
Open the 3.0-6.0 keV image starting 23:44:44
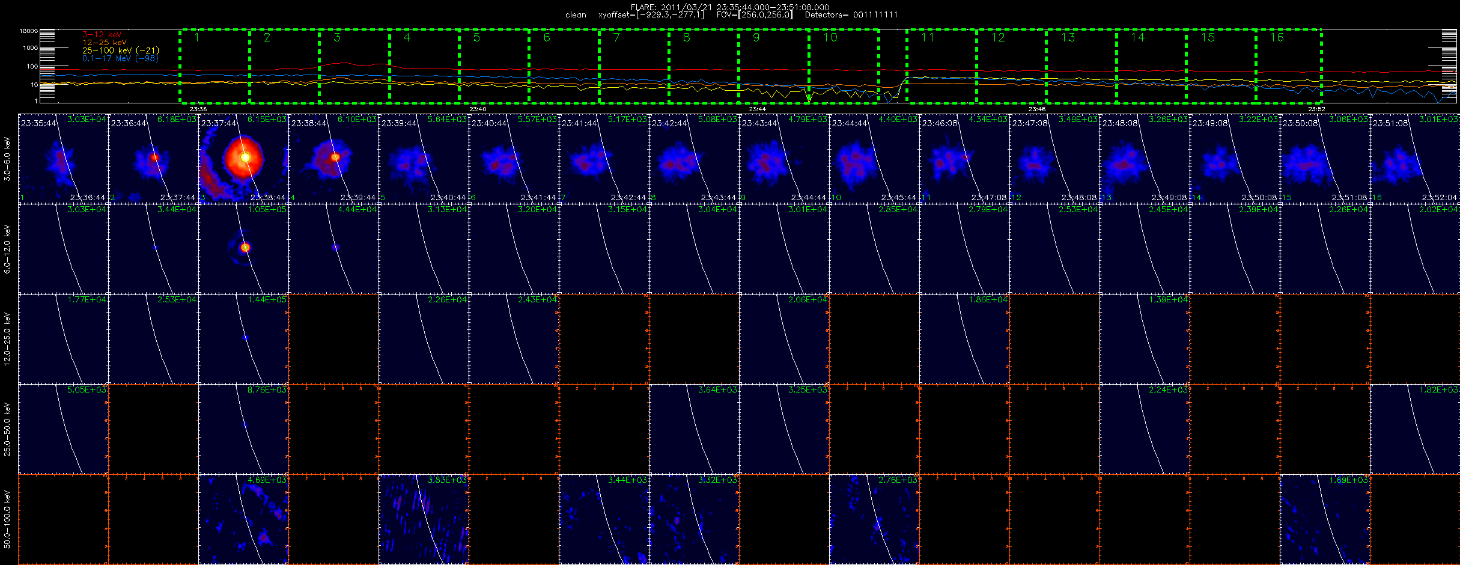tap(874, 158)
